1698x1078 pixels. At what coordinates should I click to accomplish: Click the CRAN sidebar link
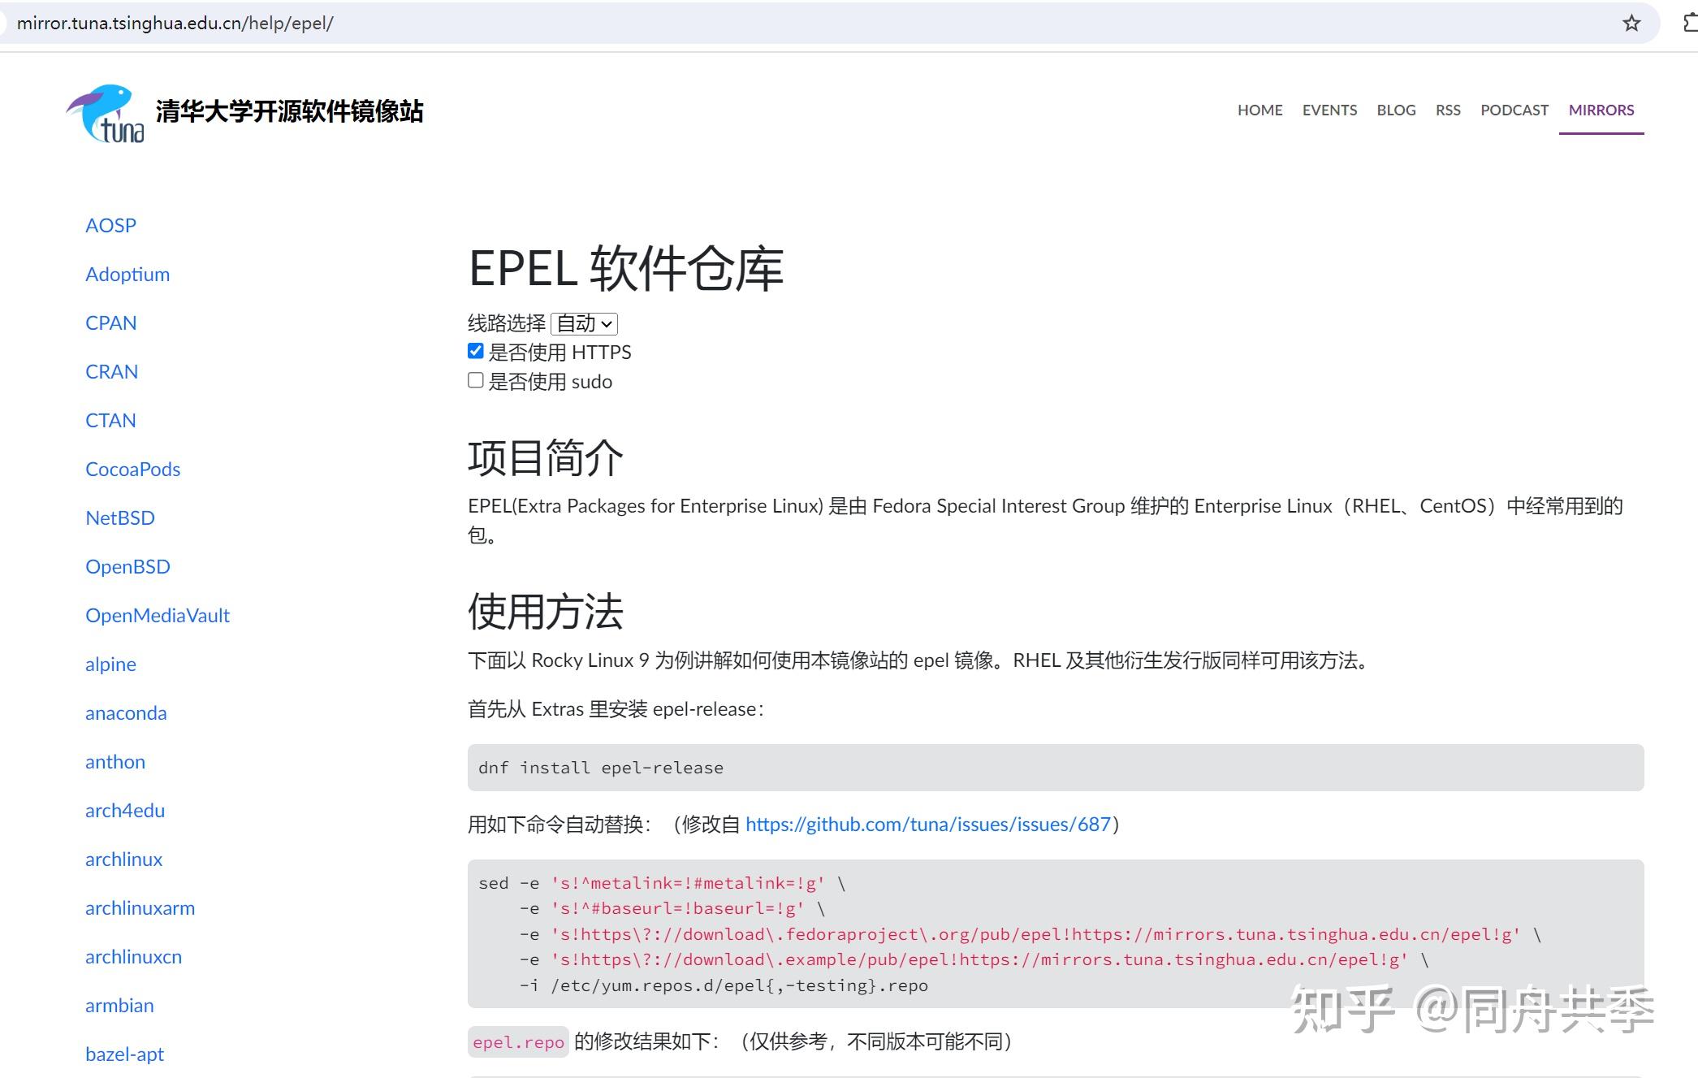click(x=111, y=371)
